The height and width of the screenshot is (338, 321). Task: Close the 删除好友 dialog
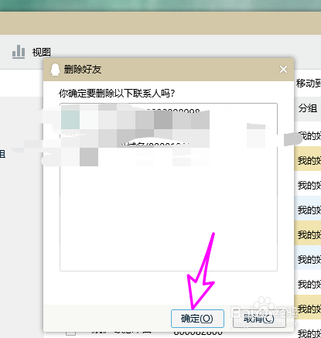pyautogui.click(x=283, y=70)
